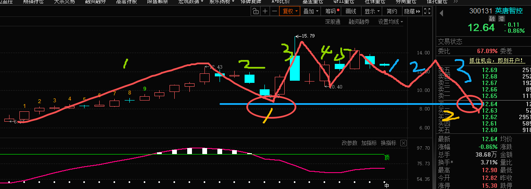This screenshot has height=189, width=531.
Task: Click the 15.79 peak price label
Action: click(x=308, y=36)
